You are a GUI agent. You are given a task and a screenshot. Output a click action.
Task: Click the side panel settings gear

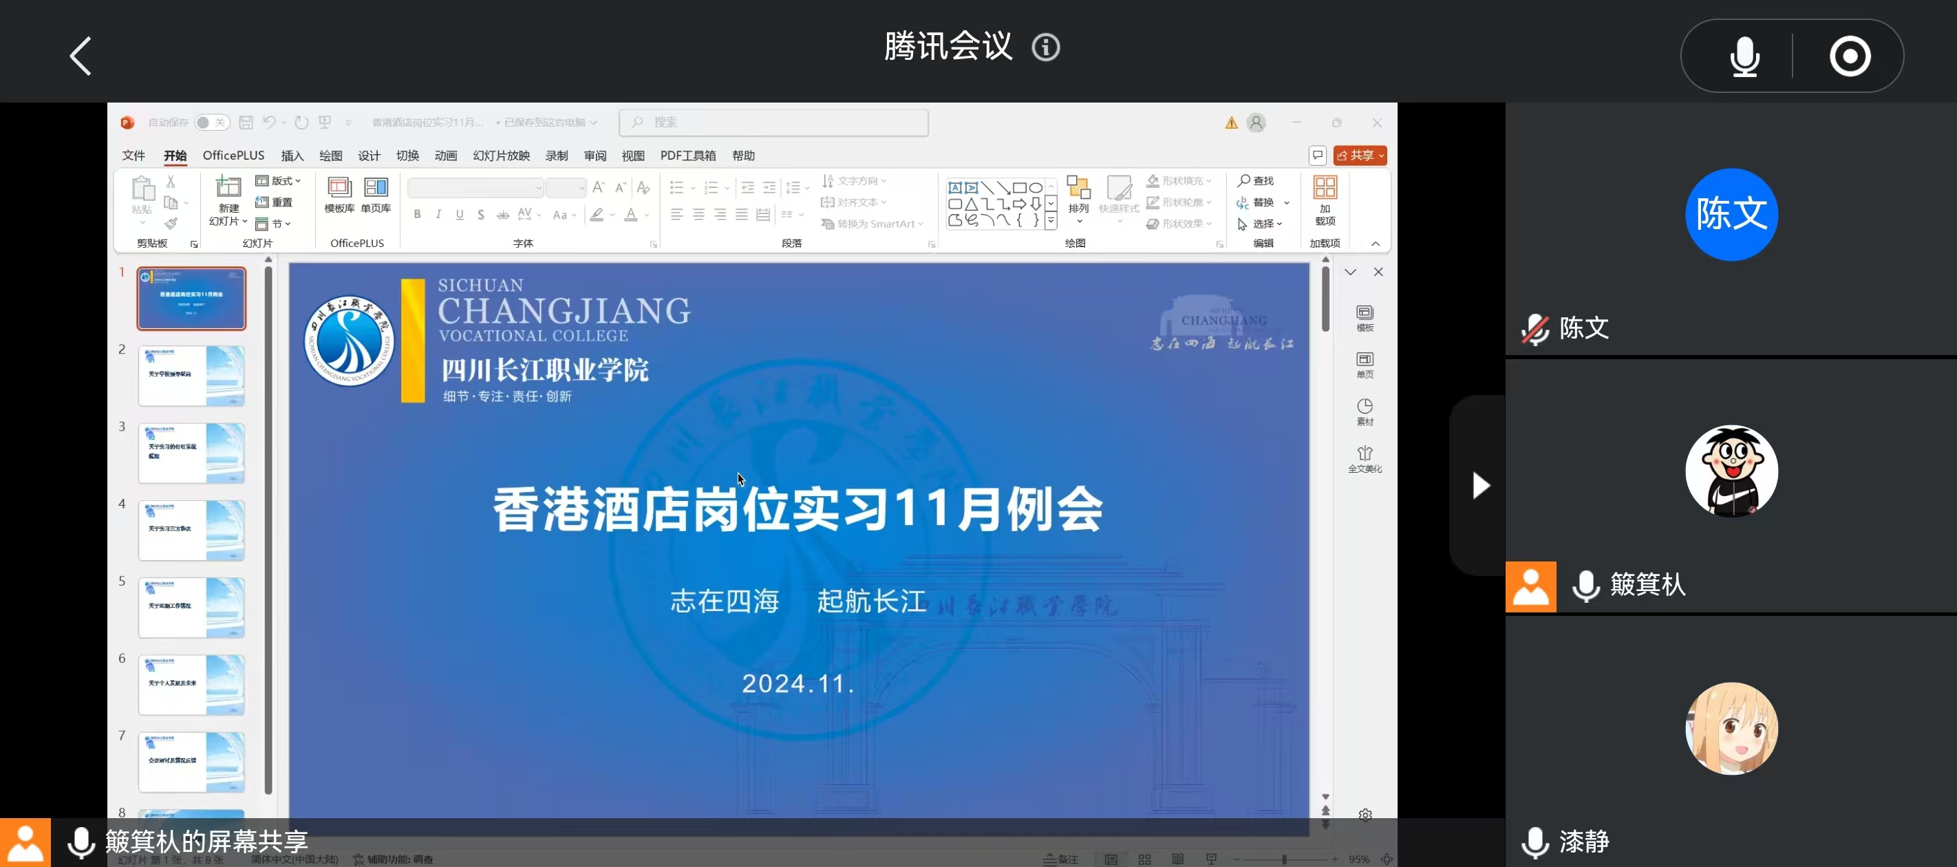click(x=1365, y=815)
